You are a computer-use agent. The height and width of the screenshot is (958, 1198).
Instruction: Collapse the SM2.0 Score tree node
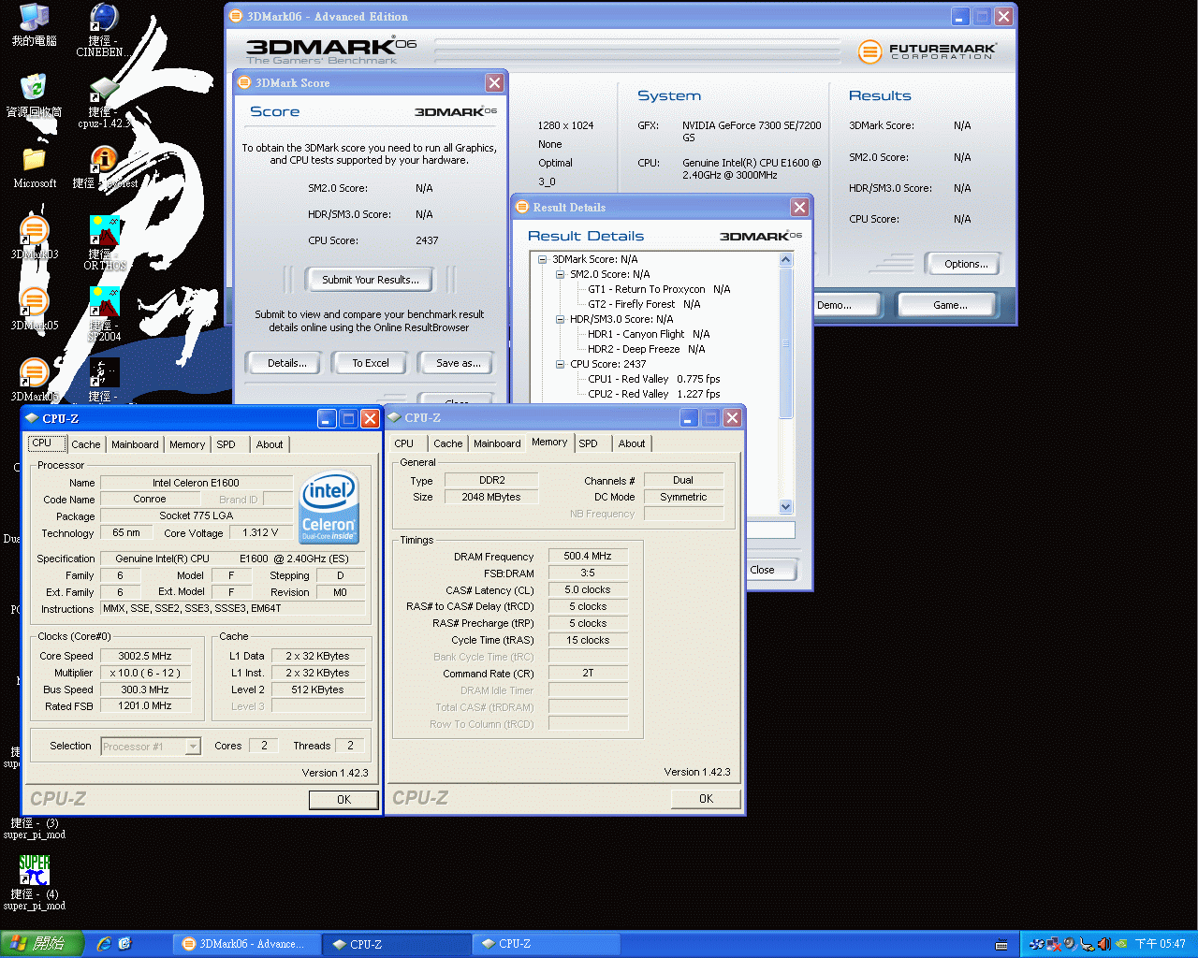coord(560,274)
